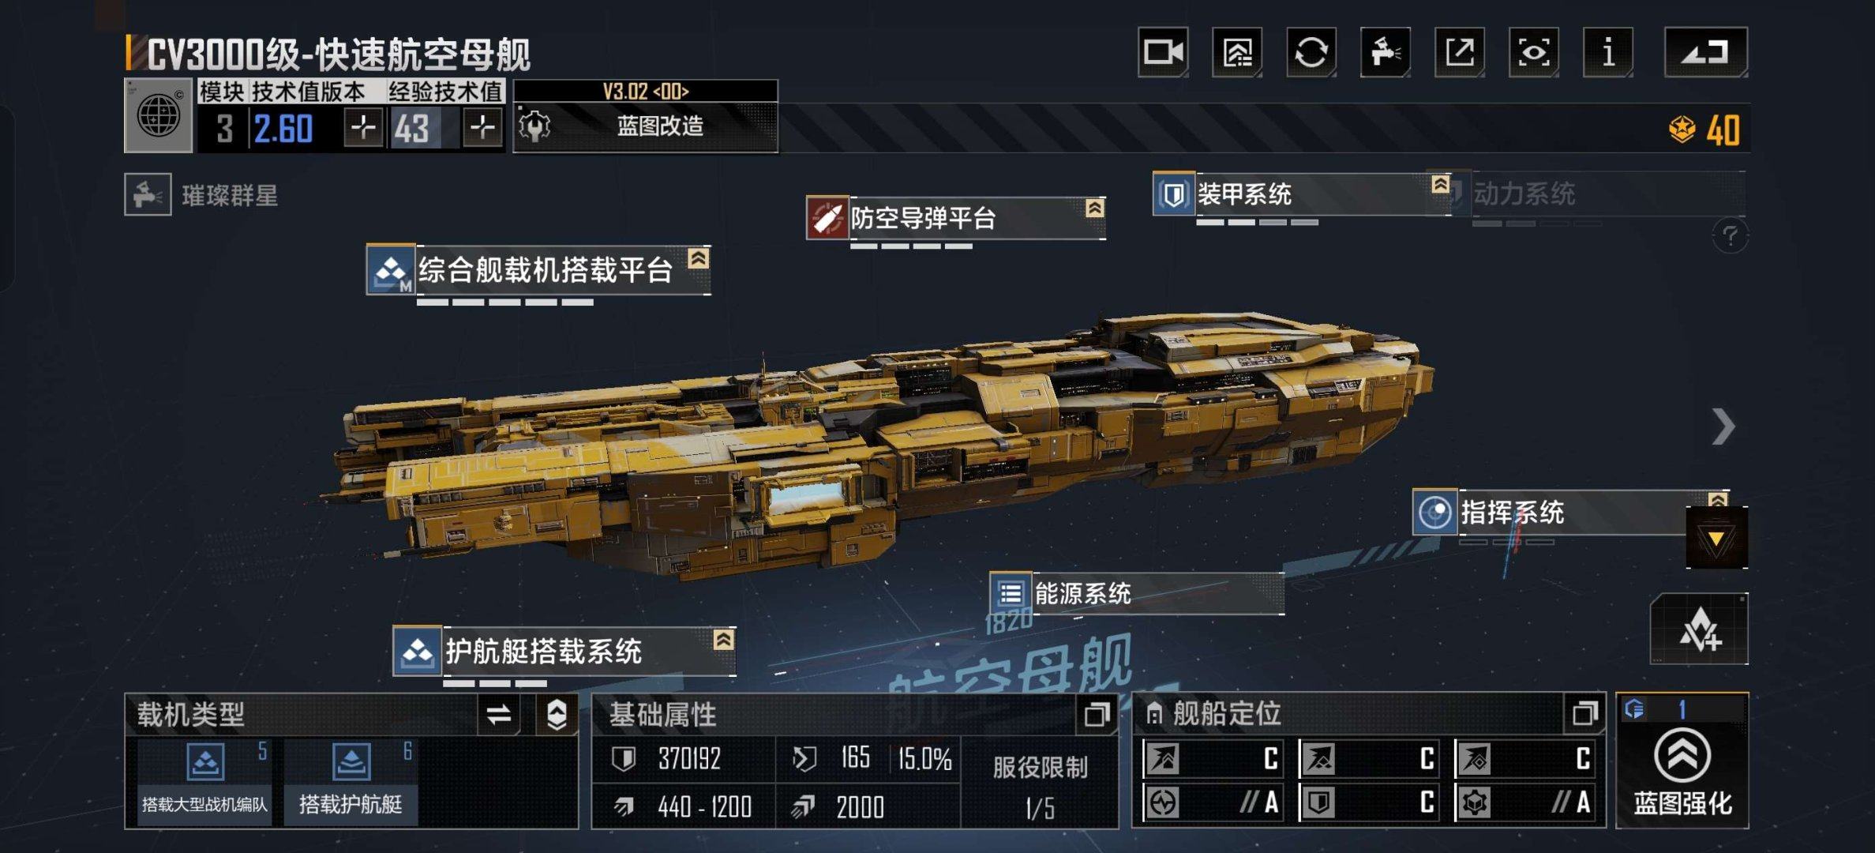1875x853 pixels.
Task: Open the image gallery icon in toolbar
Action: 1237,52
